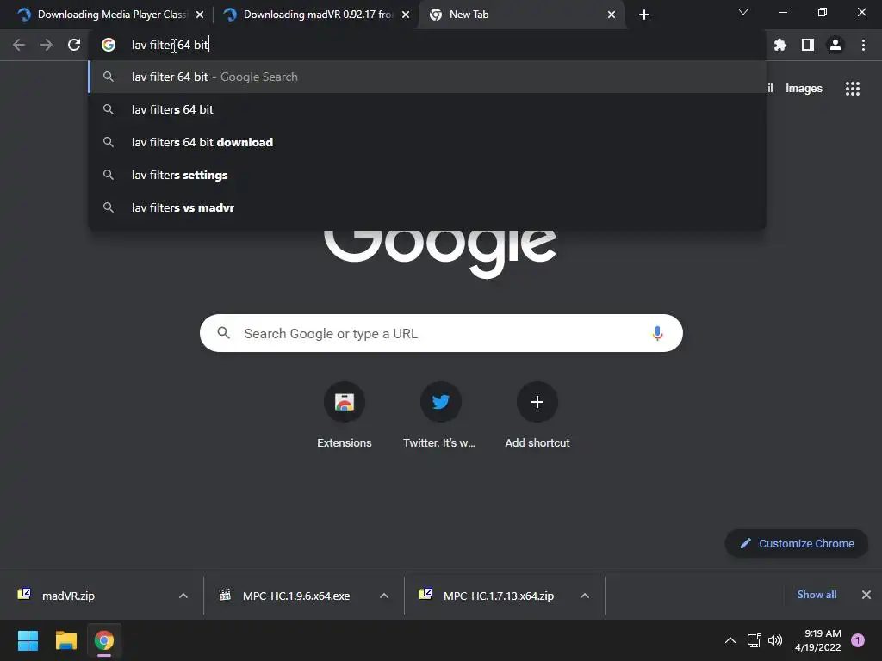Expand options for MPC-HC.1.9.6.x64.exe download
Image resolution: width=882 pixels, height=661 pixels.
point(384,596)
